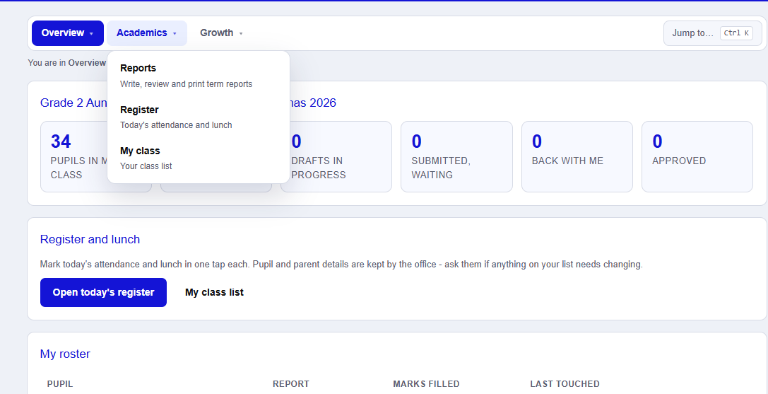Select the Submitted, waiting stat card
This screenshot has height=394, width=768.
456,156
